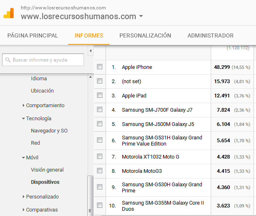Open the Motorola MotoG3 link
This screenshot has height=216, width=256.
[142, 171]
